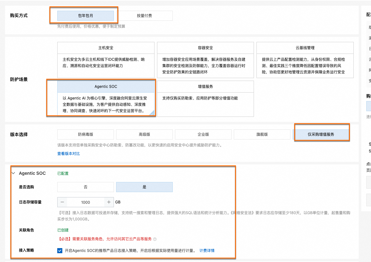Click the 已创建 role status text

tap(63, 230)
